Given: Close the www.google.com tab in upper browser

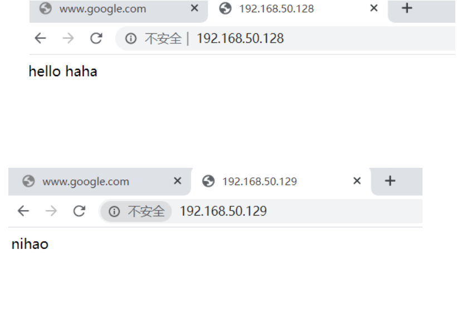Looking at the screenshot, I should tap(195, 8).
